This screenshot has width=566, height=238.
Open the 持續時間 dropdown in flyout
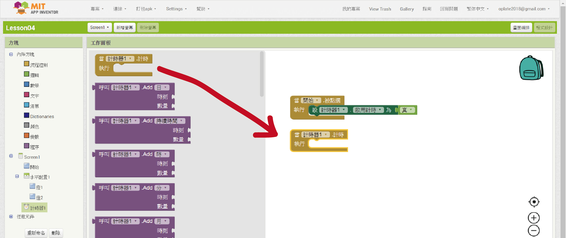170,121
